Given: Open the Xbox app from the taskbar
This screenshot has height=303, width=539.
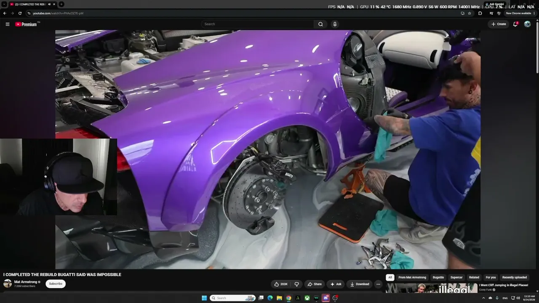Looking at the screenshot, I should point(307,298).
